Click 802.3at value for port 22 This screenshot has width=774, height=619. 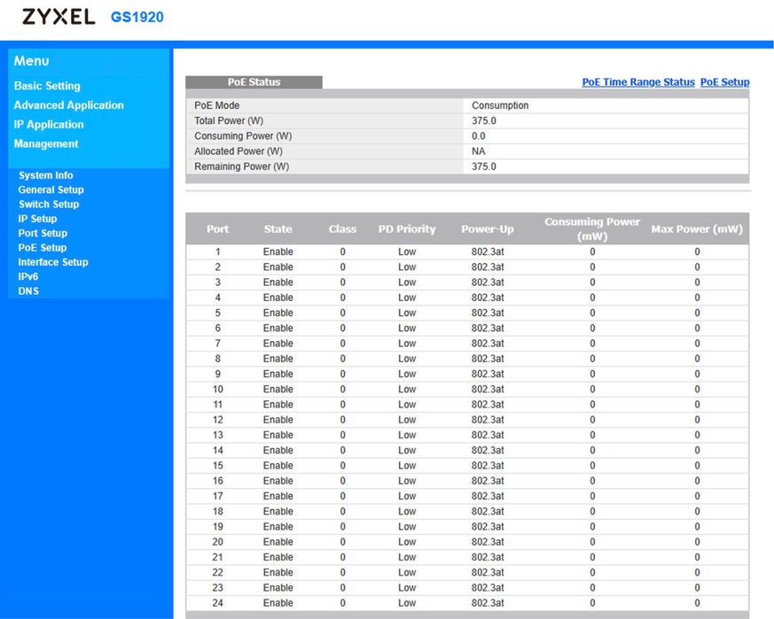(488, 573)
